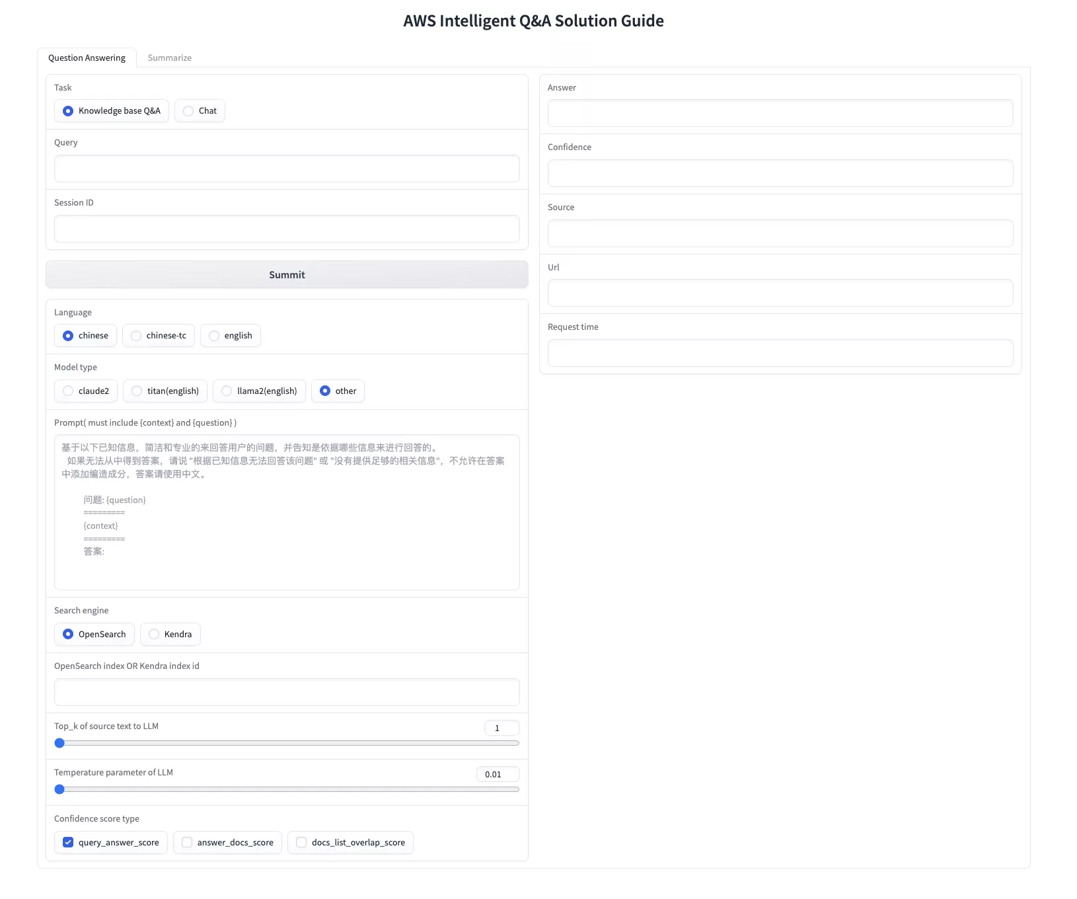Click the 'Temperature parameter of LLM' label
The height and width of the screenshot is (899, 1077).
point(114,772)
